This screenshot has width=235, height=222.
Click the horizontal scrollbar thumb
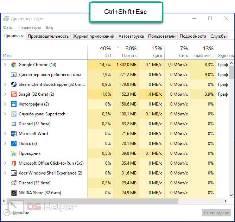pyautogui.click(x=93, y=201)
